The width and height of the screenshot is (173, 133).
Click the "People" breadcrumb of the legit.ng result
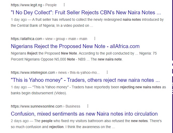pyautogui.click(x=52, y=5)
